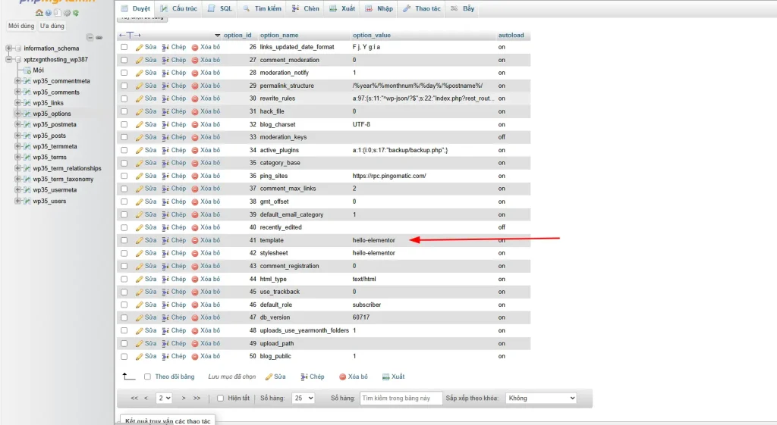Click the 'Ưa dùng' favorites button
The height and width of the screenshot is (425, 777).
(x=52, y=27)
